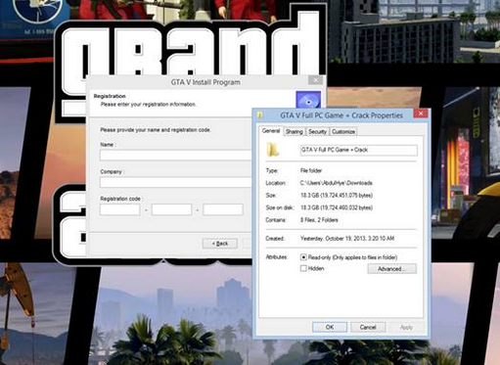The height and width of the screenshot is (365, 500).
Task: Click the 'File folder' type value
Action: click(x=311, y=170)
